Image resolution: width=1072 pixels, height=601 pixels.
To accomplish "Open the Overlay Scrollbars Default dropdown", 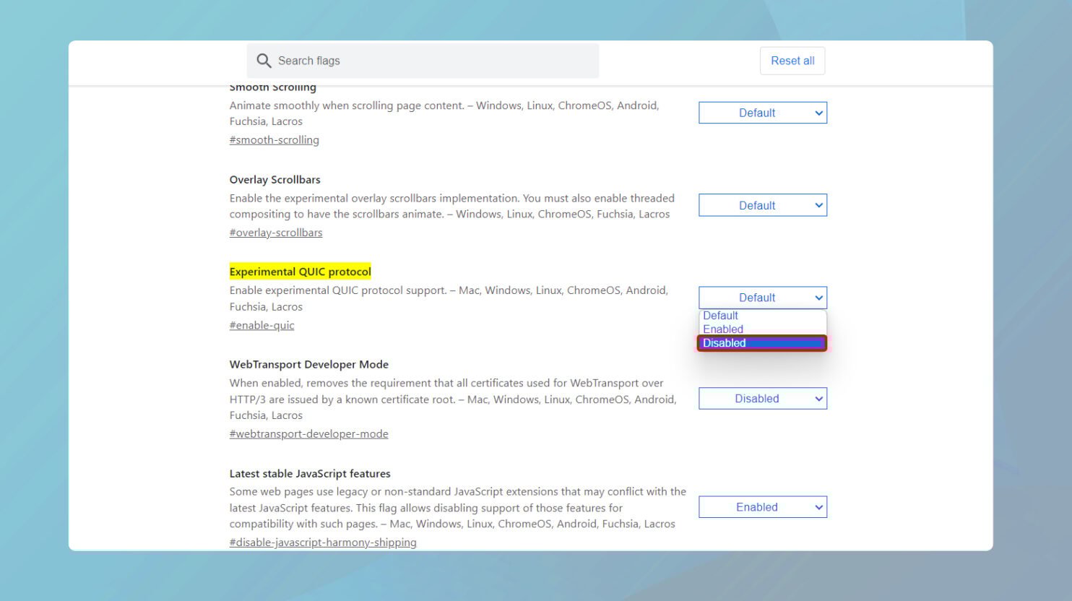I will [x=762, y=205].
